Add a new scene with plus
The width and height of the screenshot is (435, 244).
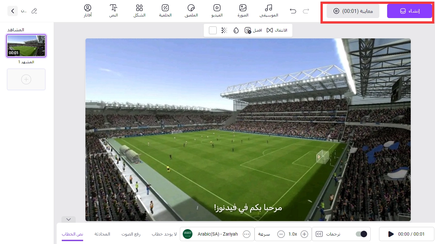[26, 79]
